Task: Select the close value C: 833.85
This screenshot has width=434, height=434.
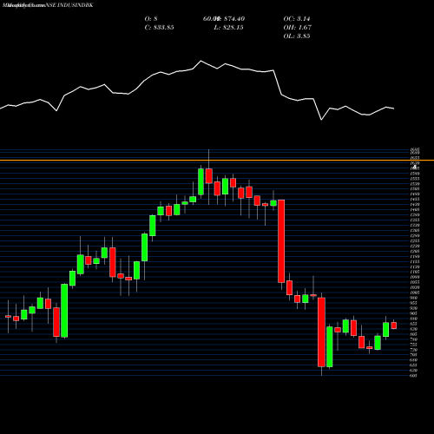Action: tap(159, 28)
